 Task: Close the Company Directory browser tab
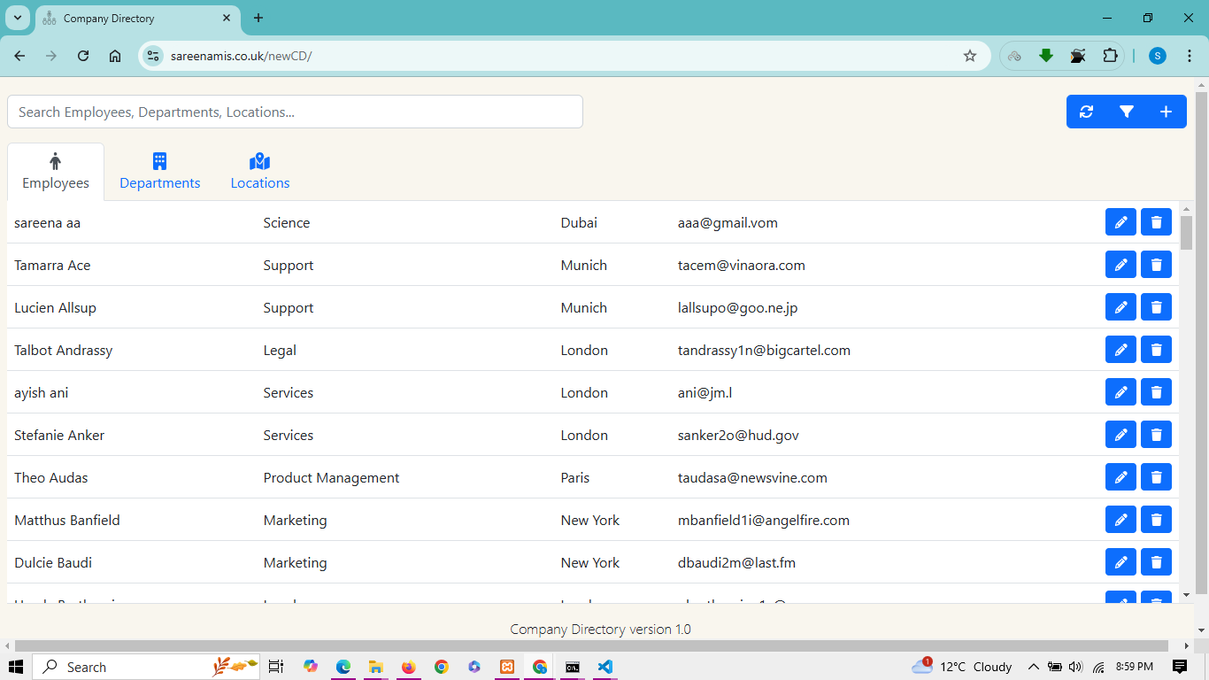tap(227, 18)
